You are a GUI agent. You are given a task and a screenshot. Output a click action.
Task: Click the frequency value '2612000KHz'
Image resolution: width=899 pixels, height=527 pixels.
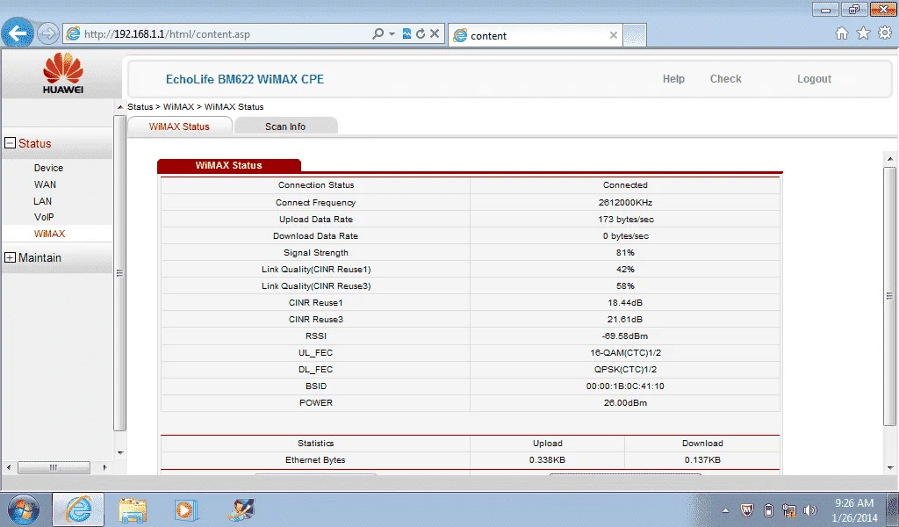(x=625, y=202)
